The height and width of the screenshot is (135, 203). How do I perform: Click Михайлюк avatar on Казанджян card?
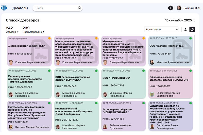(58, 127)
